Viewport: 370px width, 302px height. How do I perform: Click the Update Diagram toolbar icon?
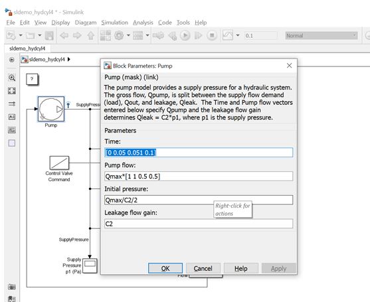tap(158, 36)
